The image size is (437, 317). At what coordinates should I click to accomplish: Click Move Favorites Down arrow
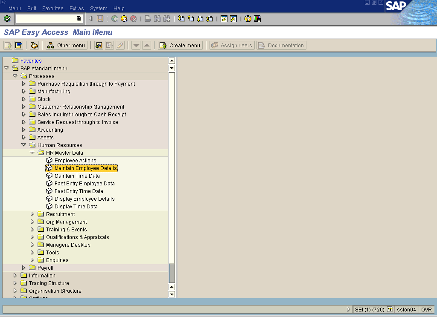click(136, 45)
